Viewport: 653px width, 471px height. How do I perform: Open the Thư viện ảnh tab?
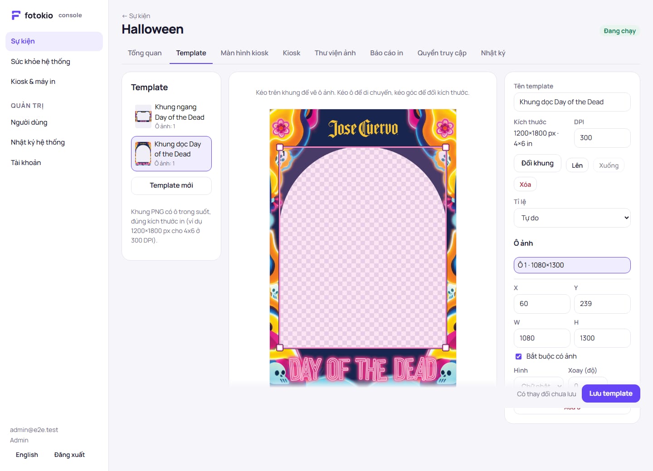(x=335, y=53)
